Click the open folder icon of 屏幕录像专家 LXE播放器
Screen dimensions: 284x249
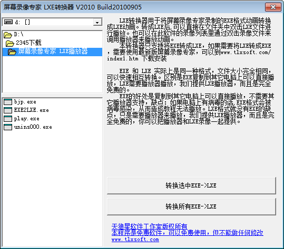[12, 52]
